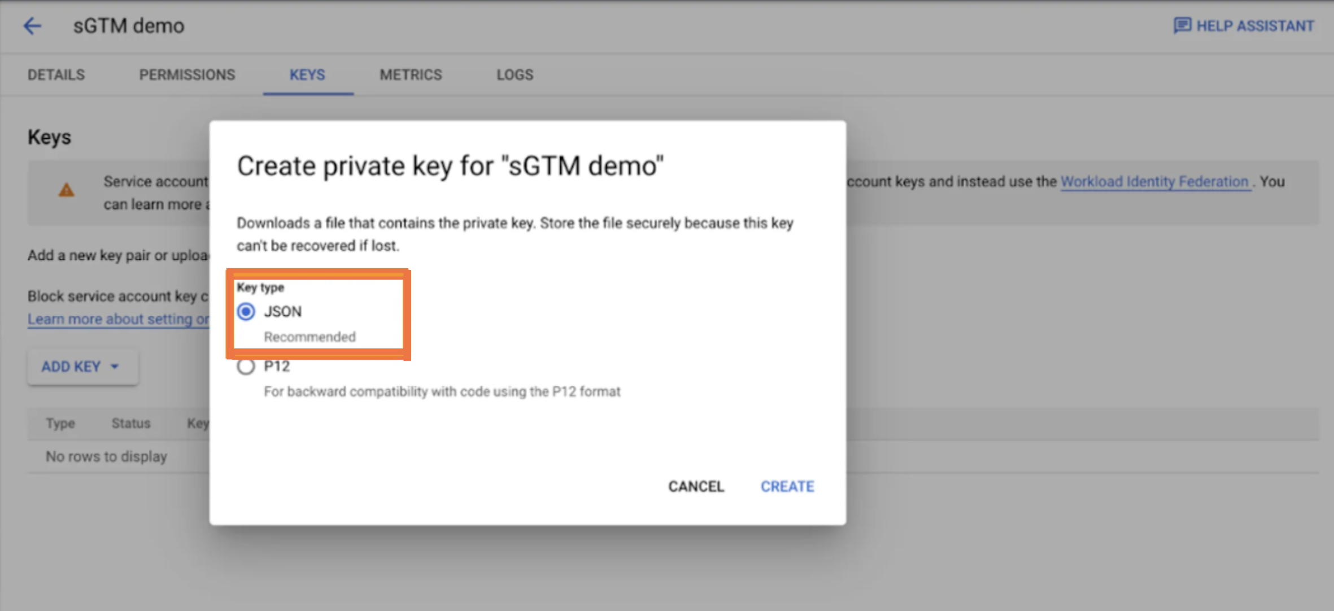Select P12 key type radio button
Viewport: 1334px width, 611px height.
(x=246, y=366)
